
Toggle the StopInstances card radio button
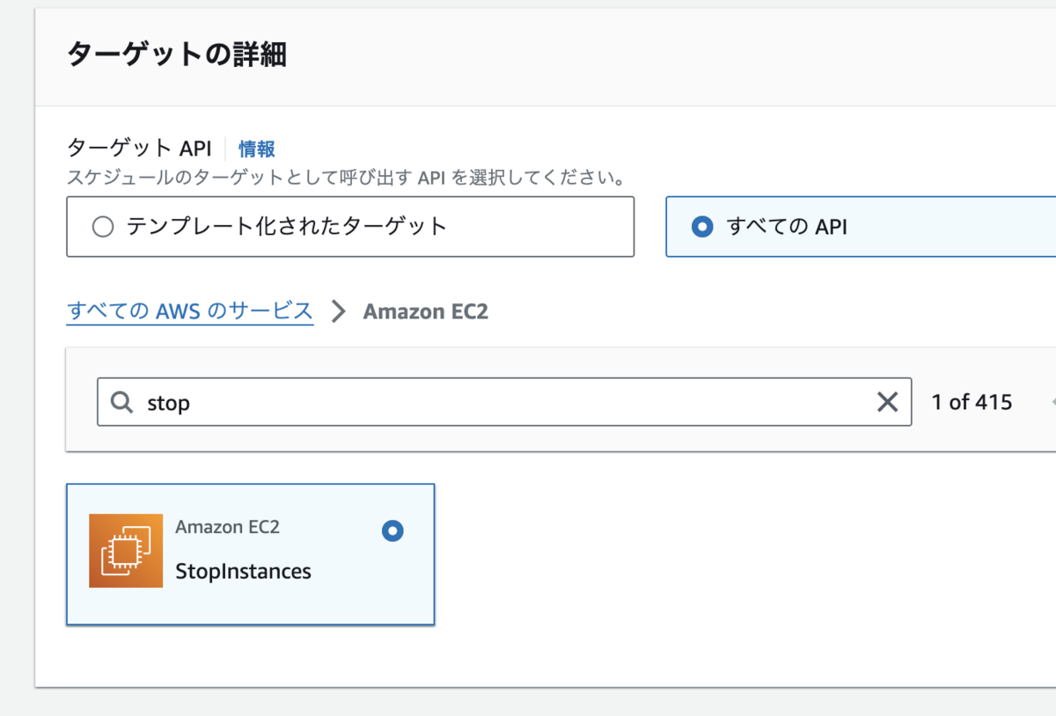point(392,530)
